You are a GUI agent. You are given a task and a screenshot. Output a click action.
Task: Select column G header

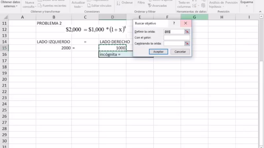click(194, 17)
